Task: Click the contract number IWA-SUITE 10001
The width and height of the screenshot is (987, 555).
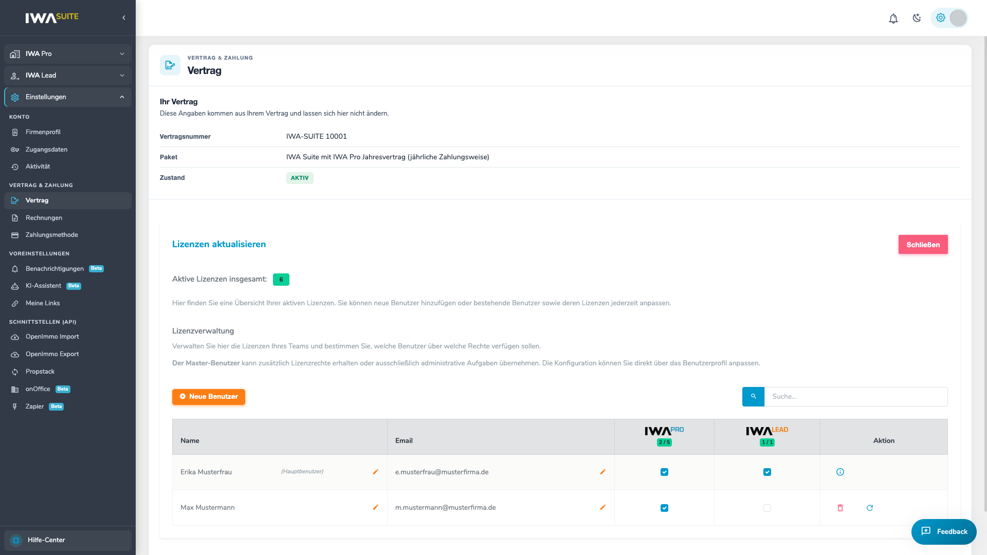Action: (x=317, y=137)
